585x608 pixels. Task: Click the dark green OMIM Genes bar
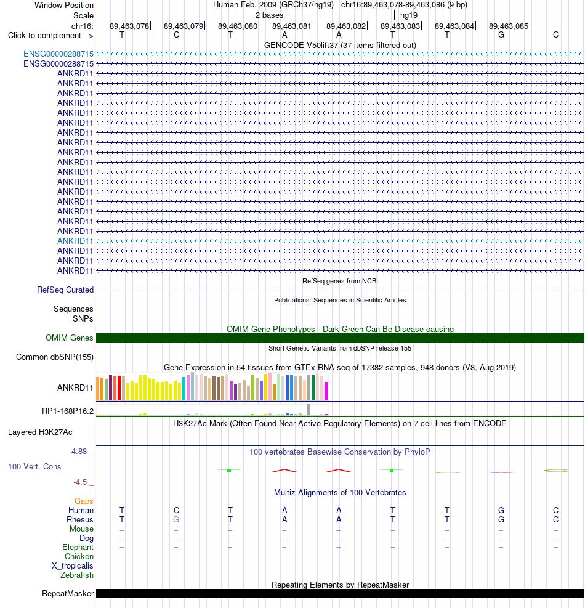(x=340, y=338)
